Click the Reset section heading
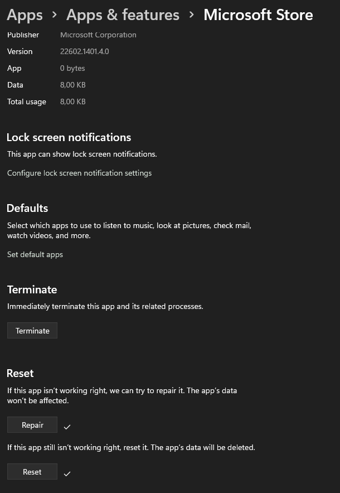This screenshot has width=340, height=493. [20, 373]
